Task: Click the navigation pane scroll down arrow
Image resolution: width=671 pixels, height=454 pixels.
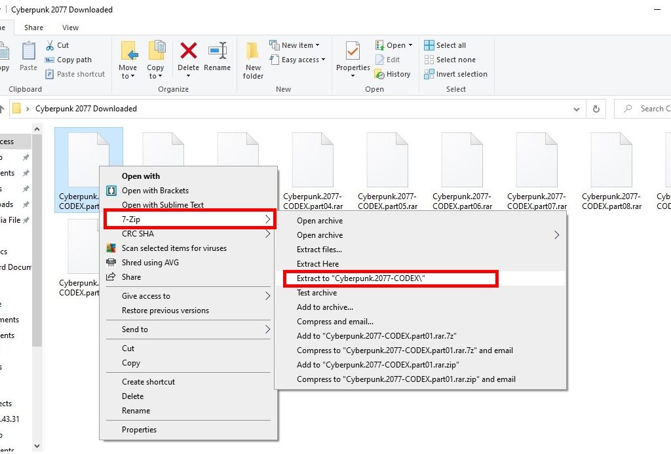Action: point(37,446)
